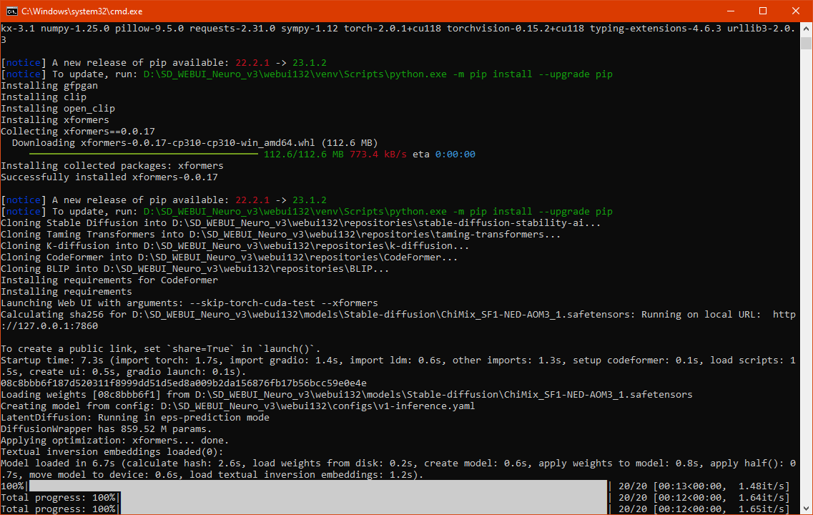
Task: Click the numpy-1.25.0 package text
Action: tap(75, 29)
